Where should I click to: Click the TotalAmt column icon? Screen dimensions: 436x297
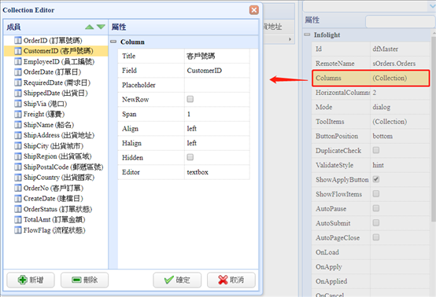[x=18, y=220]
